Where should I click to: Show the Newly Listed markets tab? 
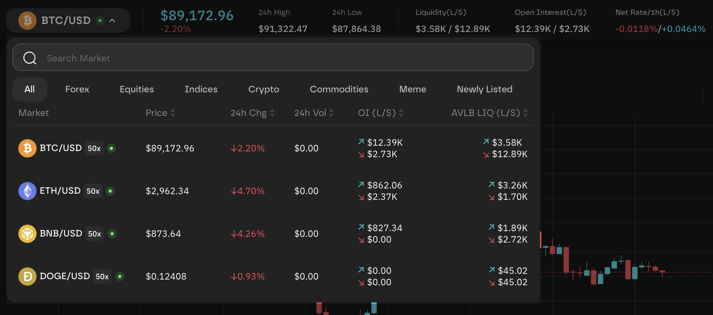485,89
